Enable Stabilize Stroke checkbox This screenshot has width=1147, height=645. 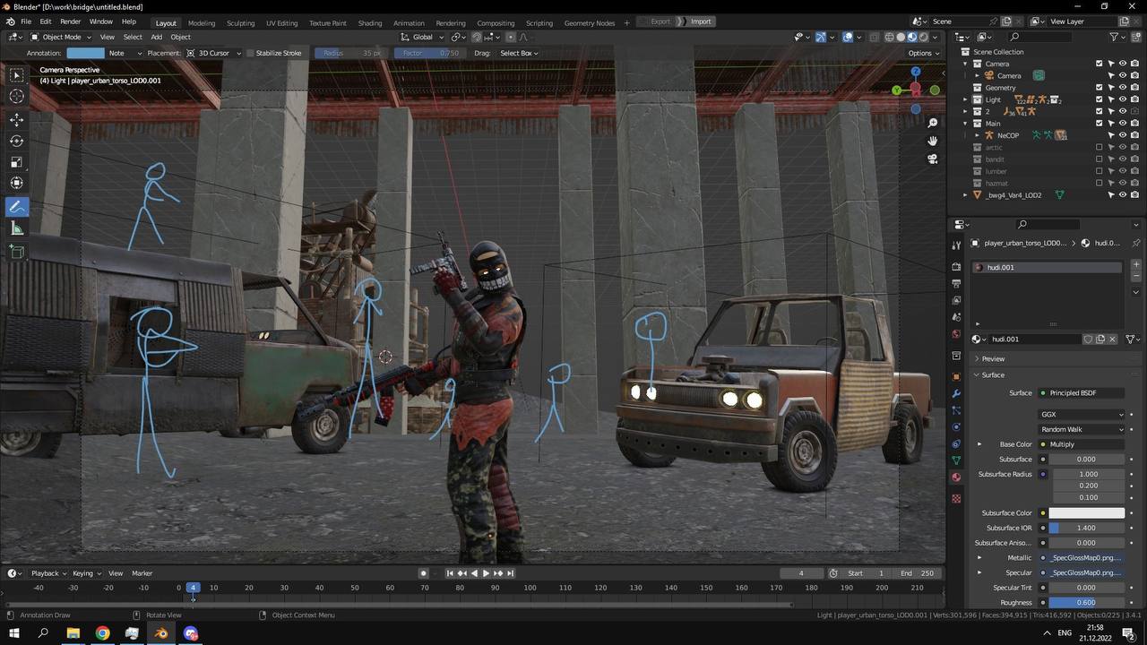click(x=251, y=53)
